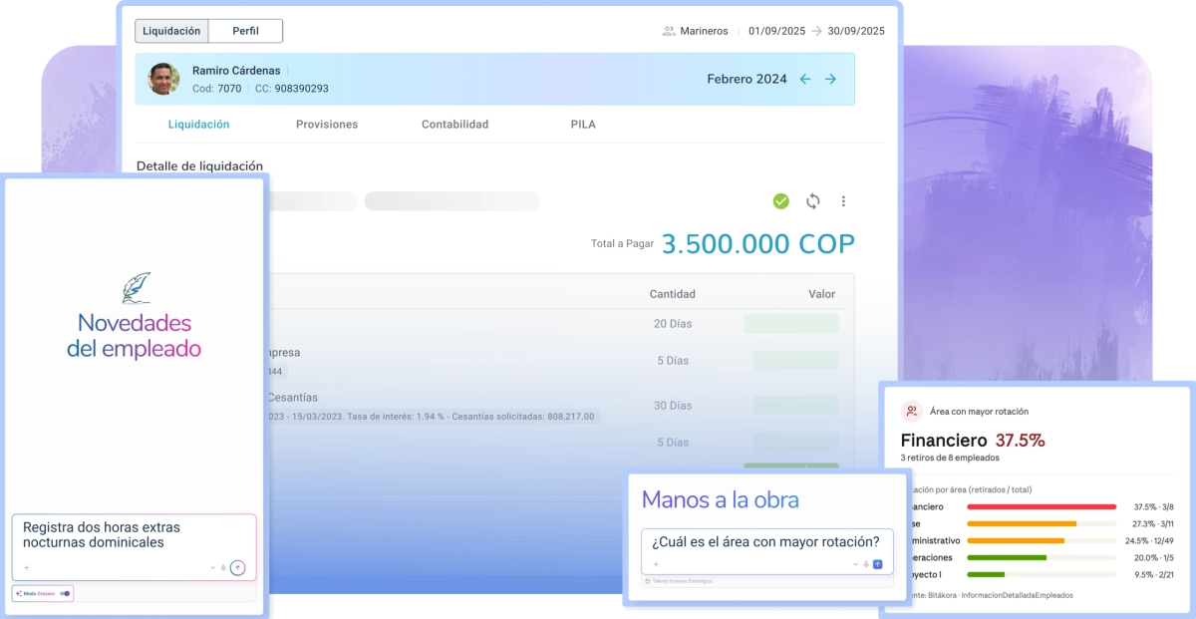Viewport: 1196px width, 619px height.
Task: Send the rotation question with blue arrow
Action: click(x=878, y=564)
